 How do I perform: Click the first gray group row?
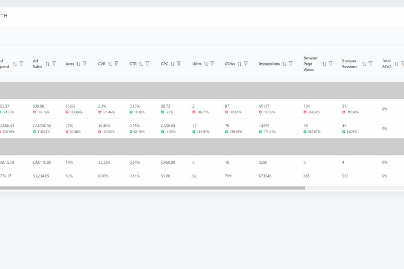[202, 91]
